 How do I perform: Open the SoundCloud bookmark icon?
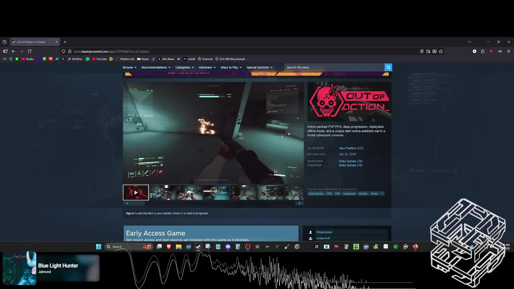51,59
